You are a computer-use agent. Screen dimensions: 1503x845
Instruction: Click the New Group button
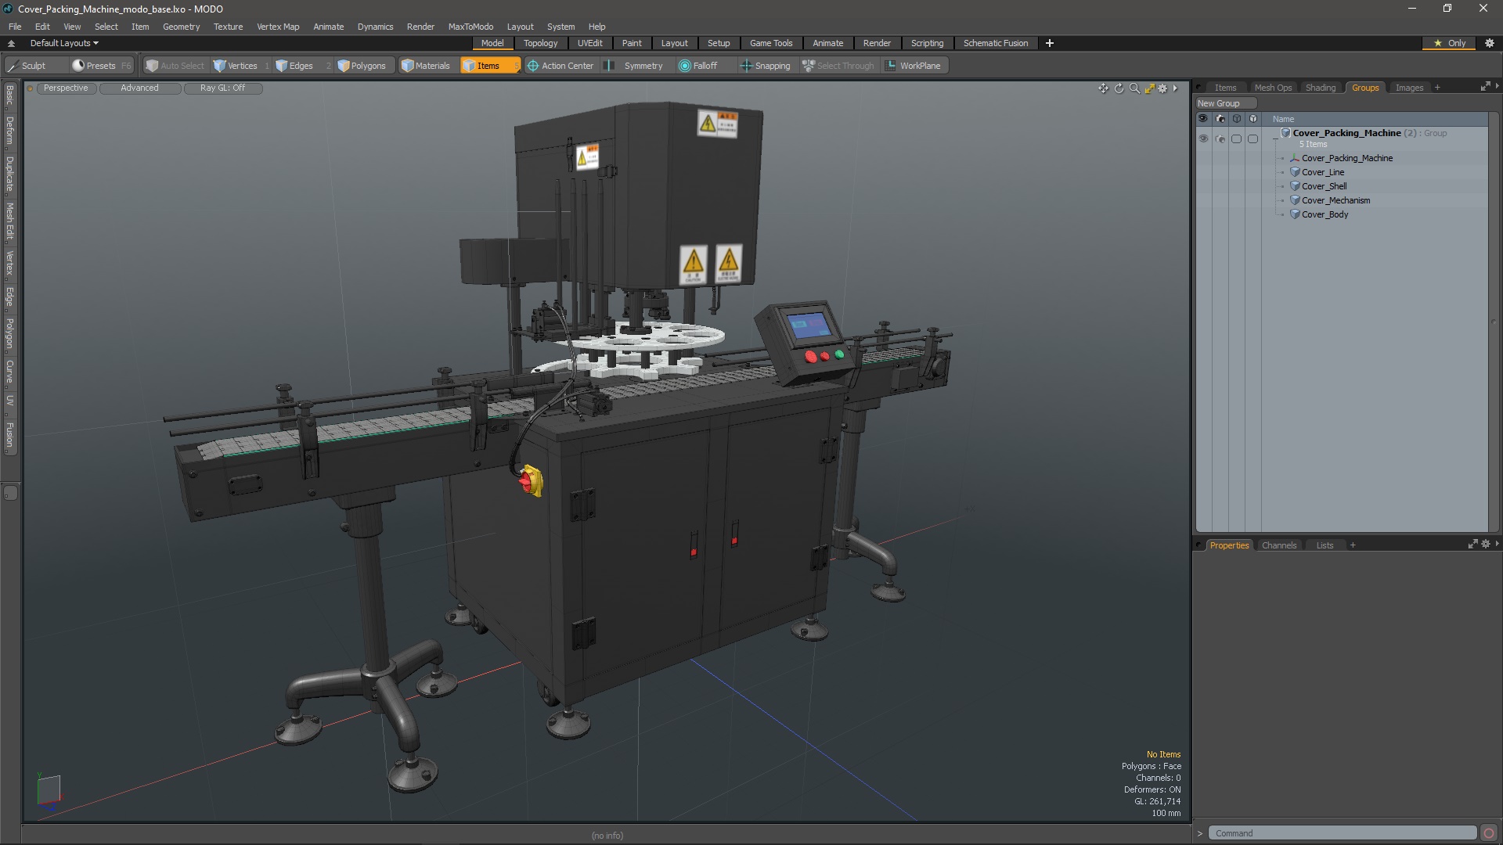[1218, 103]
